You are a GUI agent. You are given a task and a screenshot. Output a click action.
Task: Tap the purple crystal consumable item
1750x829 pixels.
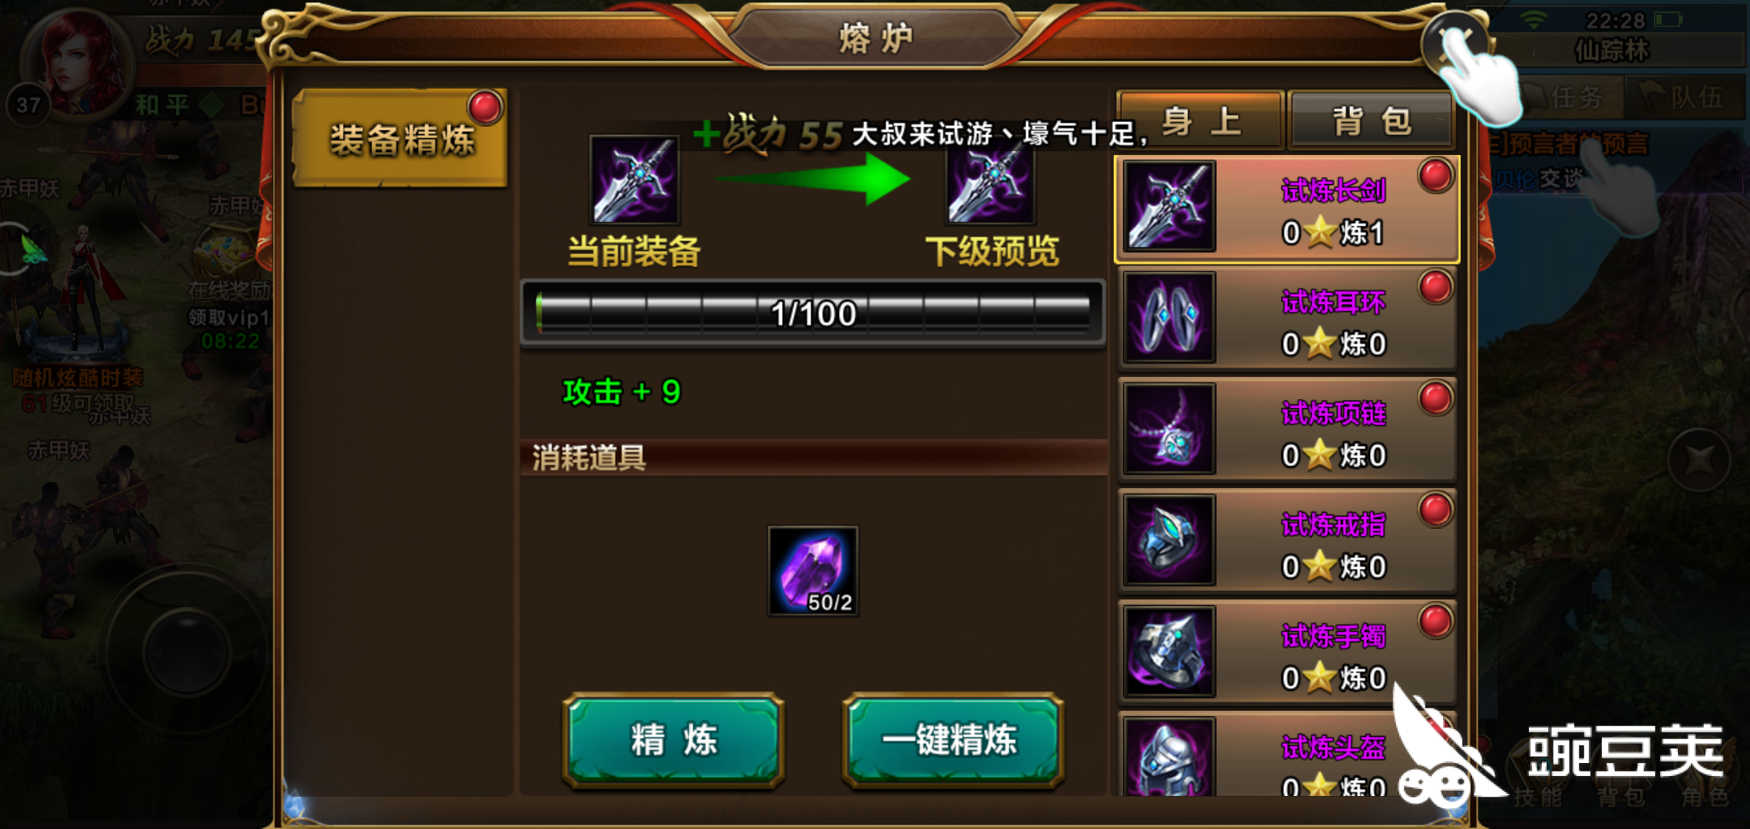pyautogui.click(x=813, y=570)
